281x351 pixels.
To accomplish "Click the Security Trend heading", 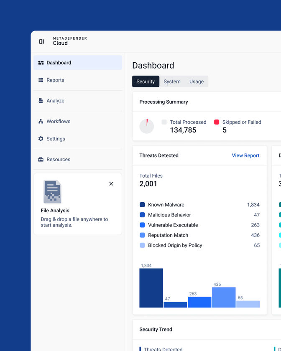I will [156, 330].
